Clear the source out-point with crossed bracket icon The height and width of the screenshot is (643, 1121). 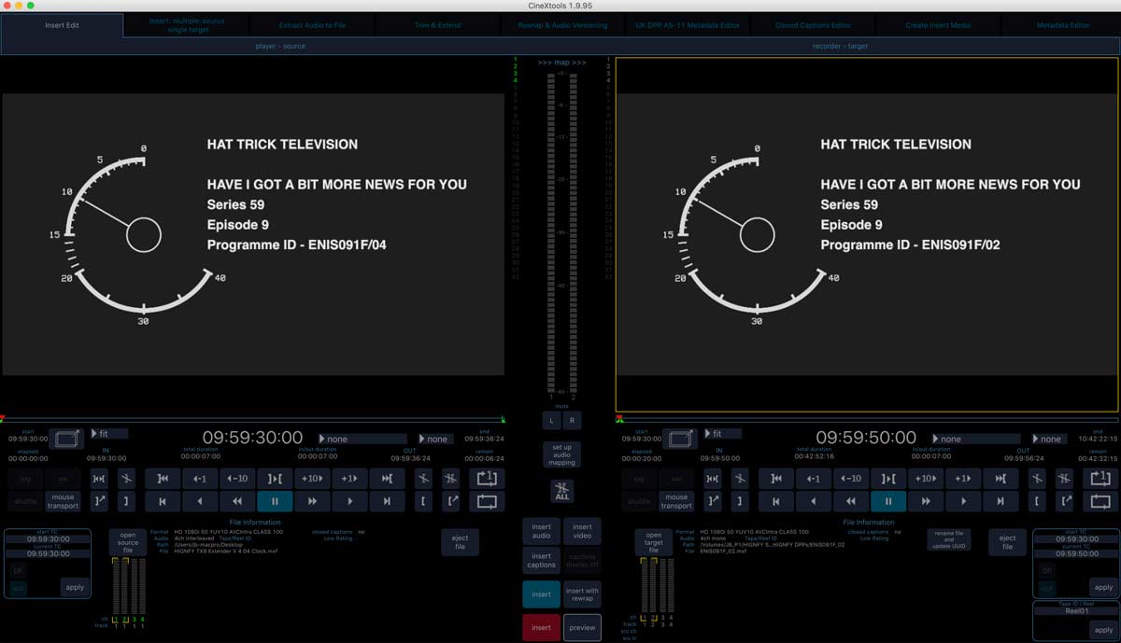[424, 478]
